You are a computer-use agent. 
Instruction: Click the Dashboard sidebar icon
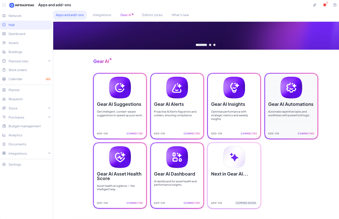[4, 34]
